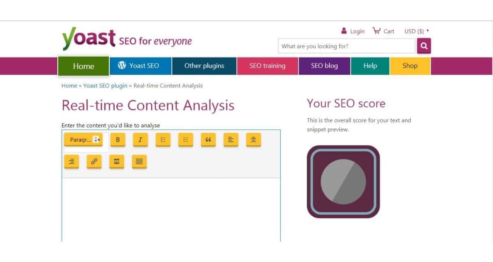Click the Login person icon

[344, 30]
